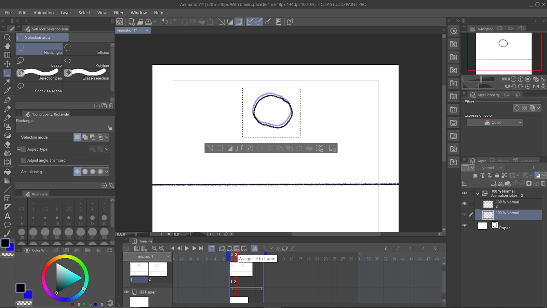Choose the Lasso selection sub tool
The width and height of the screenshot is (547, 308).
click(x=39, y=62)
